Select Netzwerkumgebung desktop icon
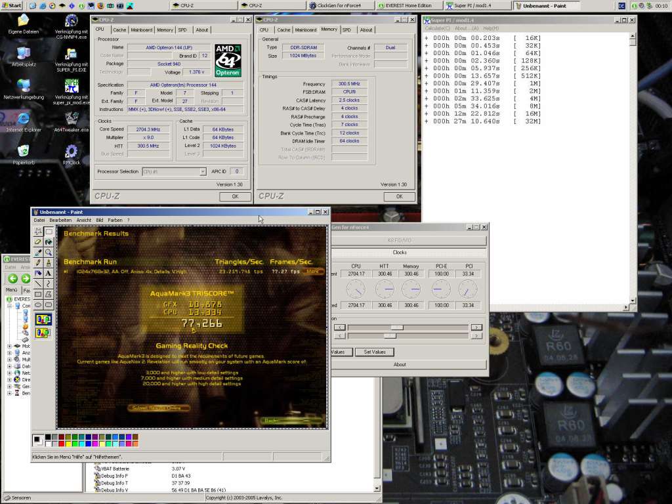Screen dimensions: 672x504 click(x=23, y=89)
